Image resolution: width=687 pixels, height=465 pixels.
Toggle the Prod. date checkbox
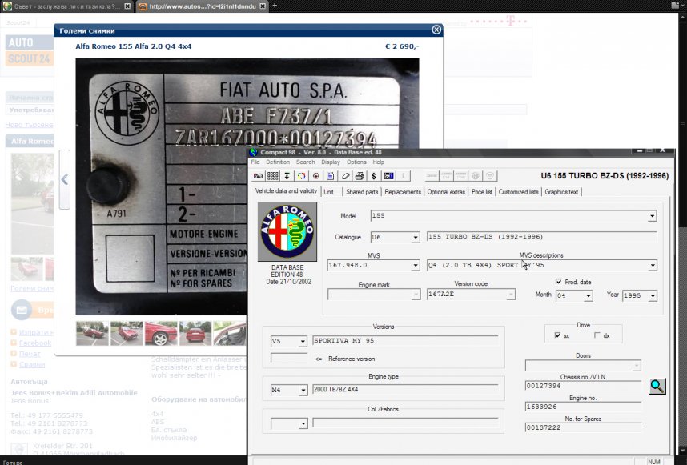[559, 282]
